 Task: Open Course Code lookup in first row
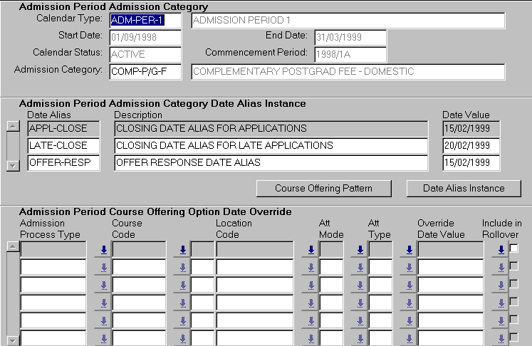point(182,249)
